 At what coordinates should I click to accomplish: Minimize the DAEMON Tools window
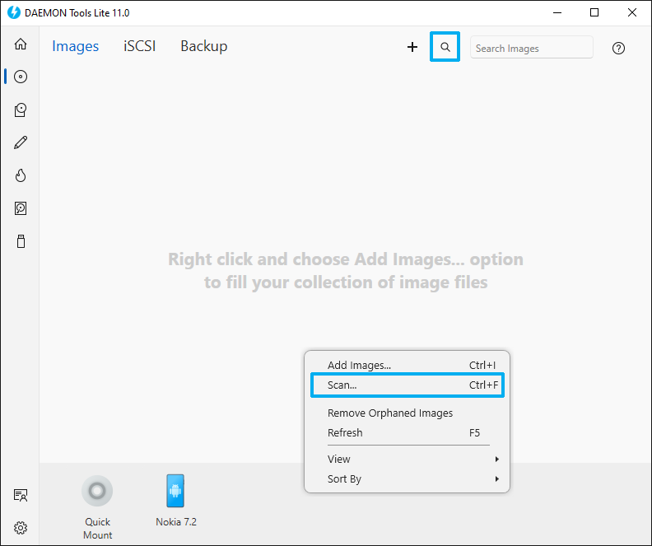(x=557, y=13)
